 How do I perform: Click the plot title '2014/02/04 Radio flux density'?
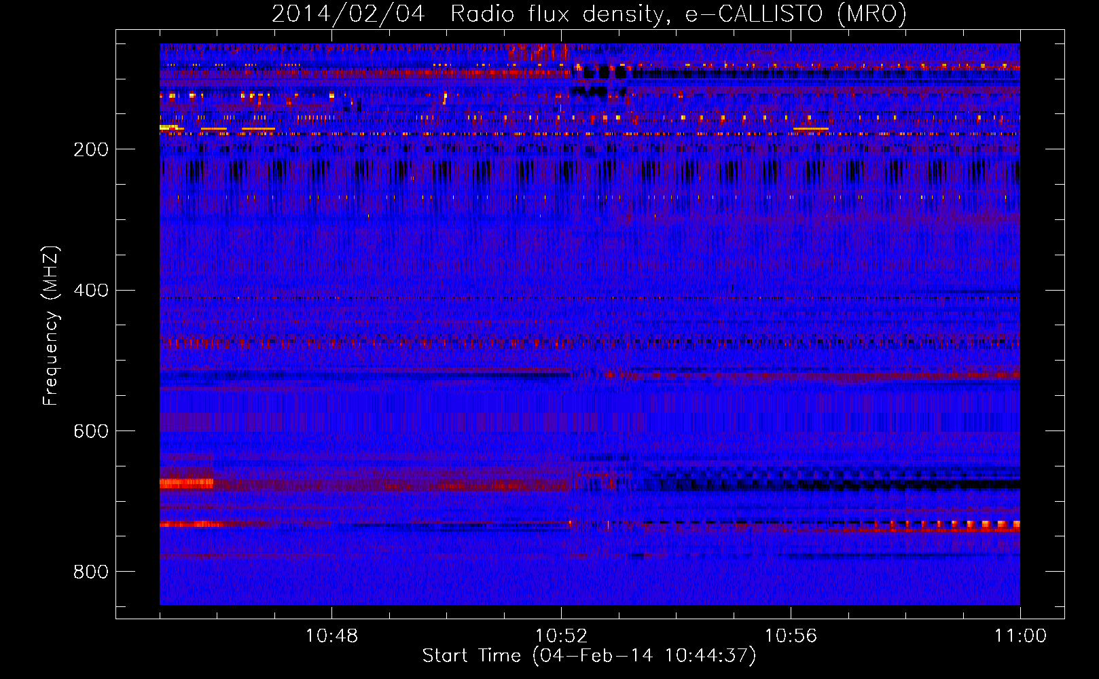click(589, 14)
